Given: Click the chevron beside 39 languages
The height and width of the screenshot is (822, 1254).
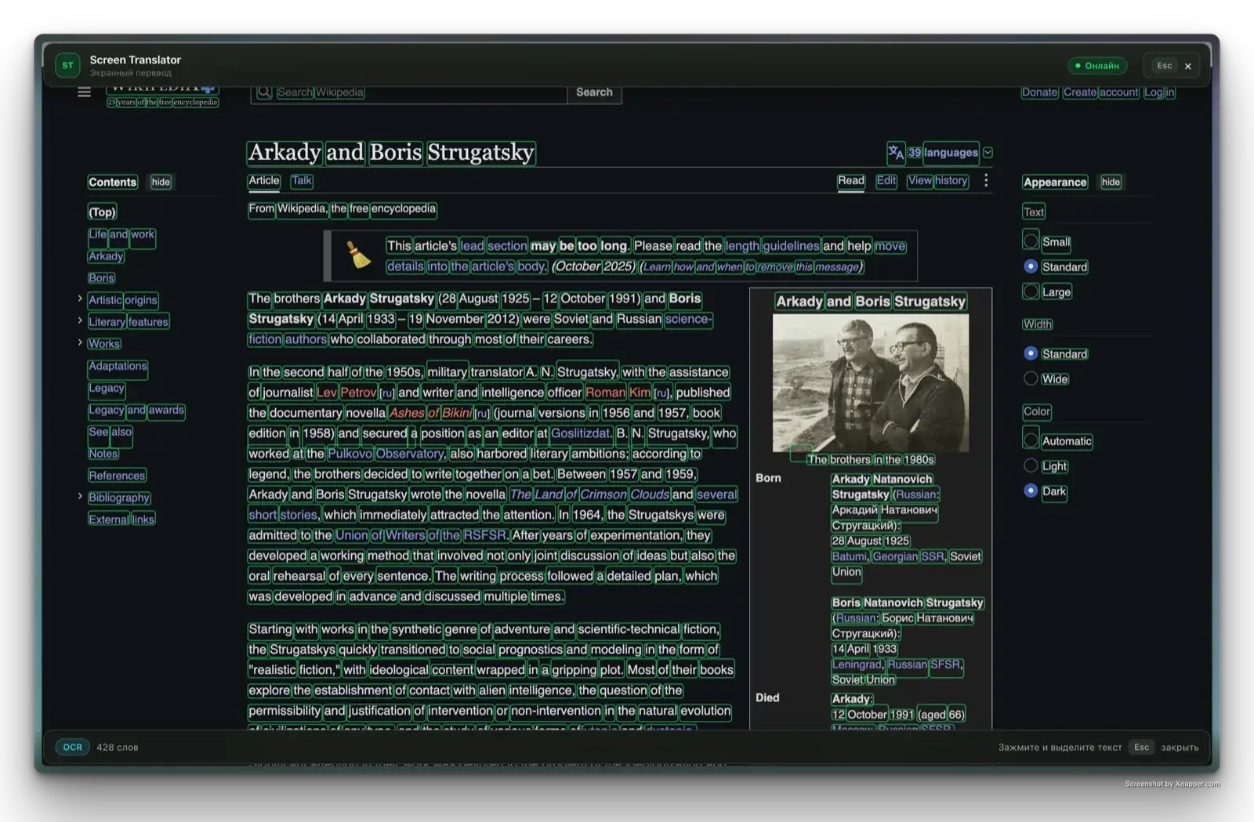Looking at the screenshot, I should [988, 152].
